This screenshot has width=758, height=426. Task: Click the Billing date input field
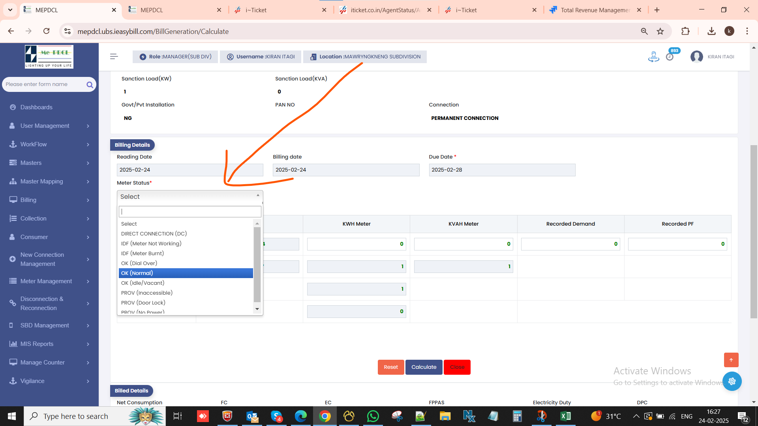[346, 170]
